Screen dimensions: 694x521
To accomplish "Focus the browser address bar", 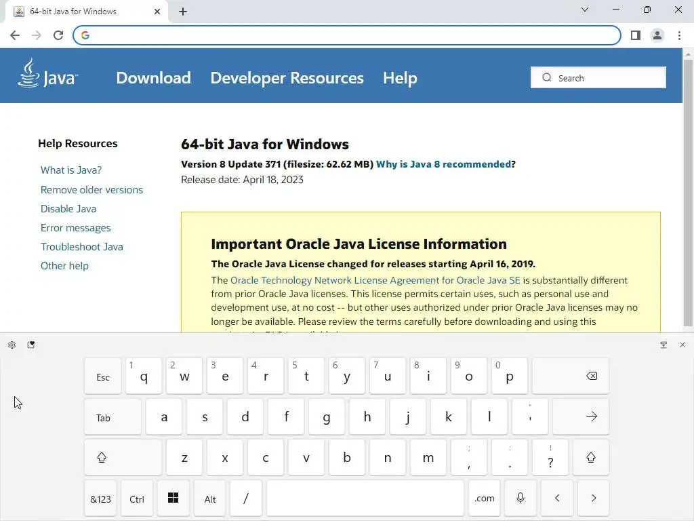I will pos(347,35).
